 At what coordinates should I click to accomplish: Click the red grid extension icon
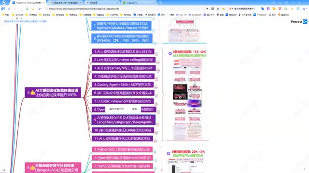tap(280, 9)
